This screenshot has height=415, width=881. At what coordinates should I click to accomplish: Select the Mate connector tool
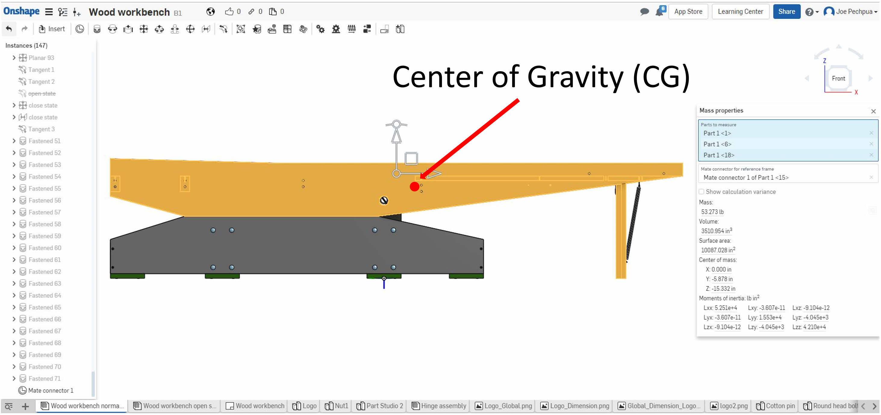80,29
